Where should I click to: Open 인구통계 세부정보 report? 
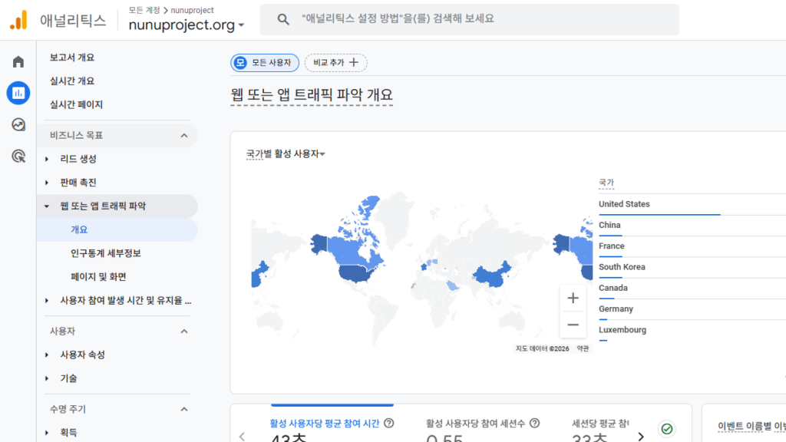tap(106, 253)
